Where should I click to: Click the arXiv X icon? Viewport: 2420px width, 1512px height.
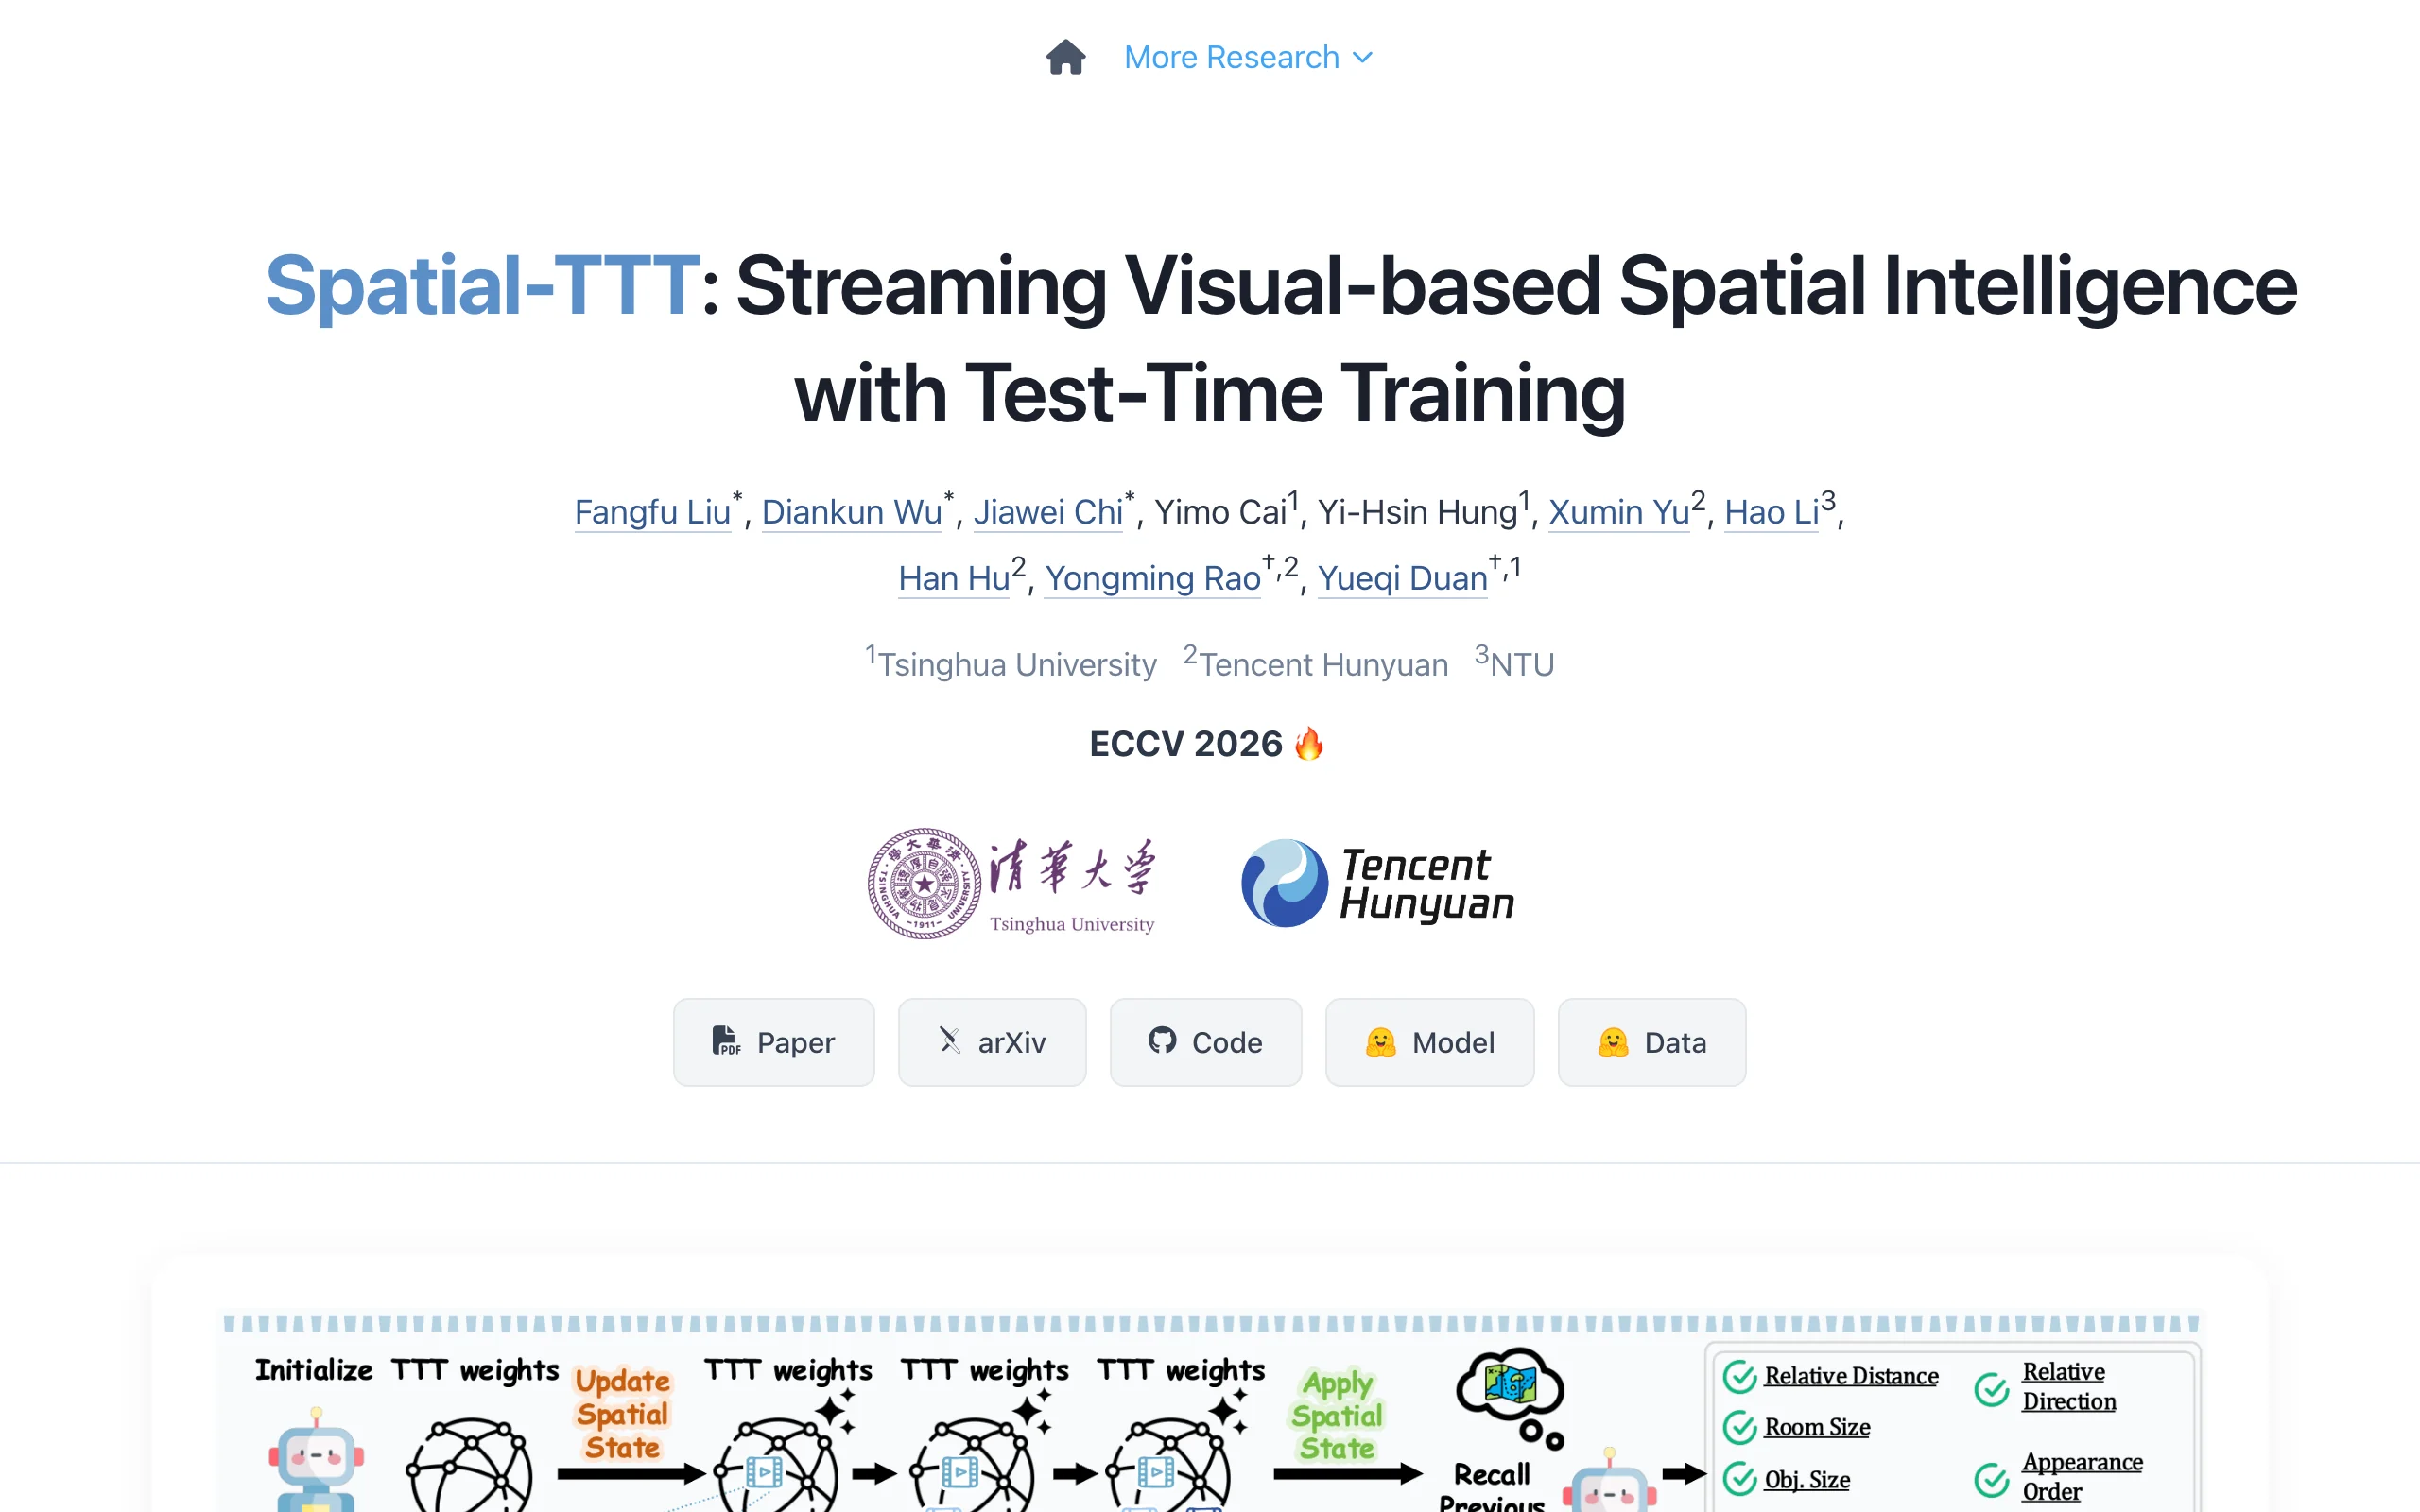pyautogui.click(x=950, y=1041)
